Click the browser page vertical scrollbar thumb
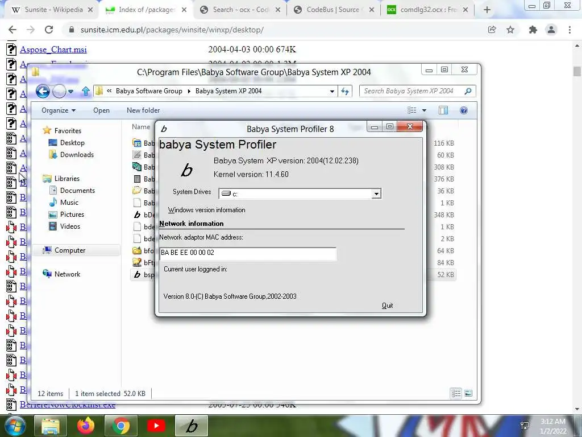The image size is (582, 437). [577, 71]
